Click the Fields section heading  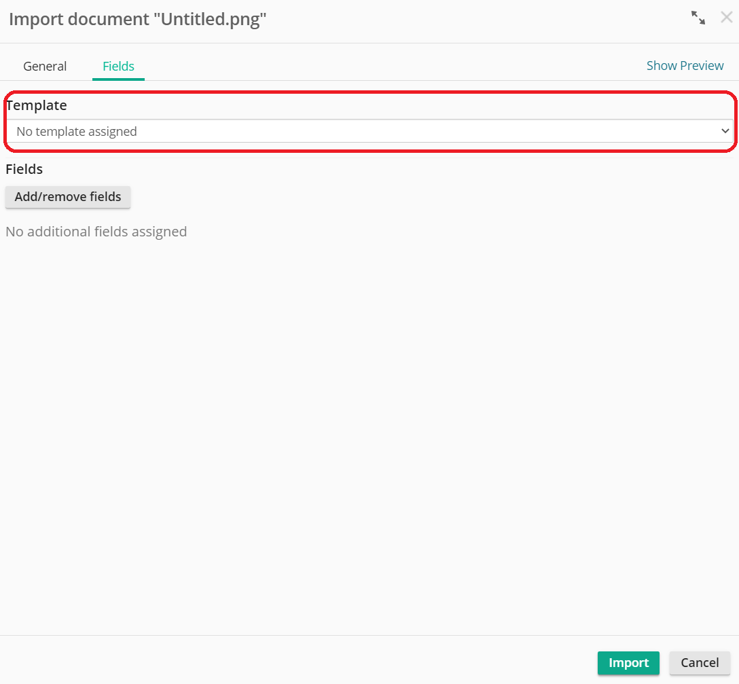(24, 169)
